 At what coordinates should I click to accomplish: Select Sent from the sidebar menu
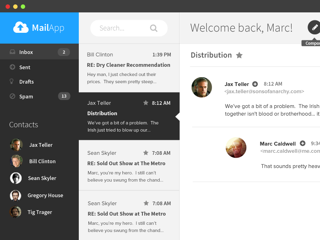click(25, 67)
